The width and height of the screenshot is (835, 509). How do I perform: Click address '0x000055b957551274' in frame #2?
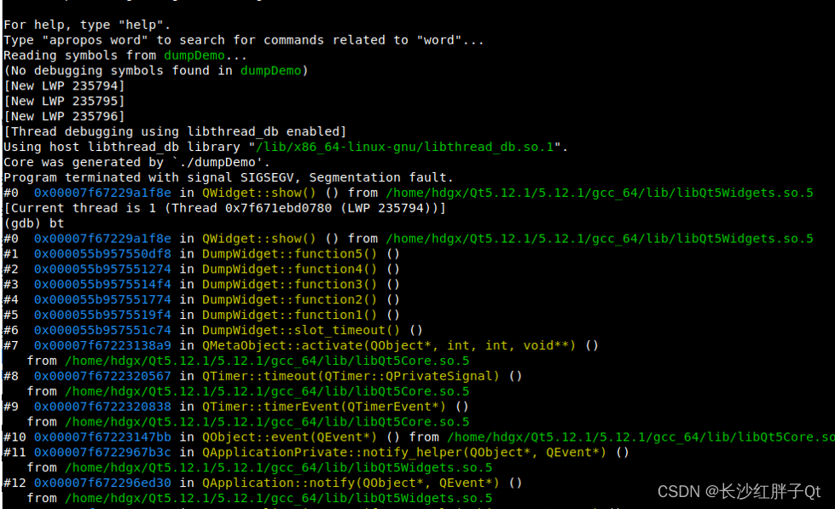click(x=103, y=269)
